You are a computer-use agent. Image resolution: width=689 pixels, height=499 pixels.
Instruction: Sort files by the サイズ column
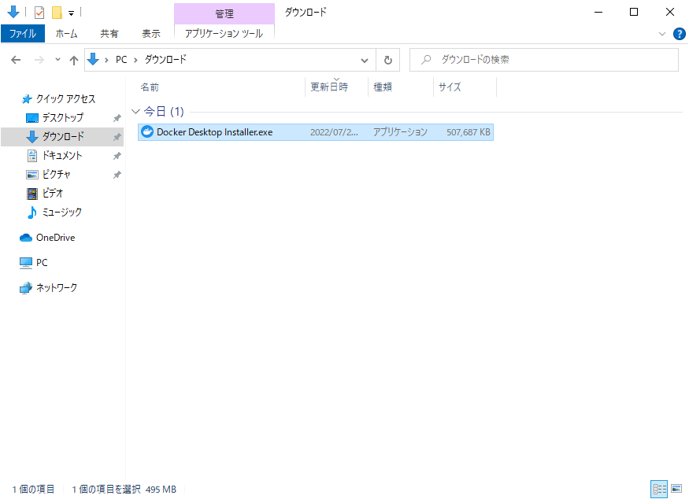pos(465,87)
